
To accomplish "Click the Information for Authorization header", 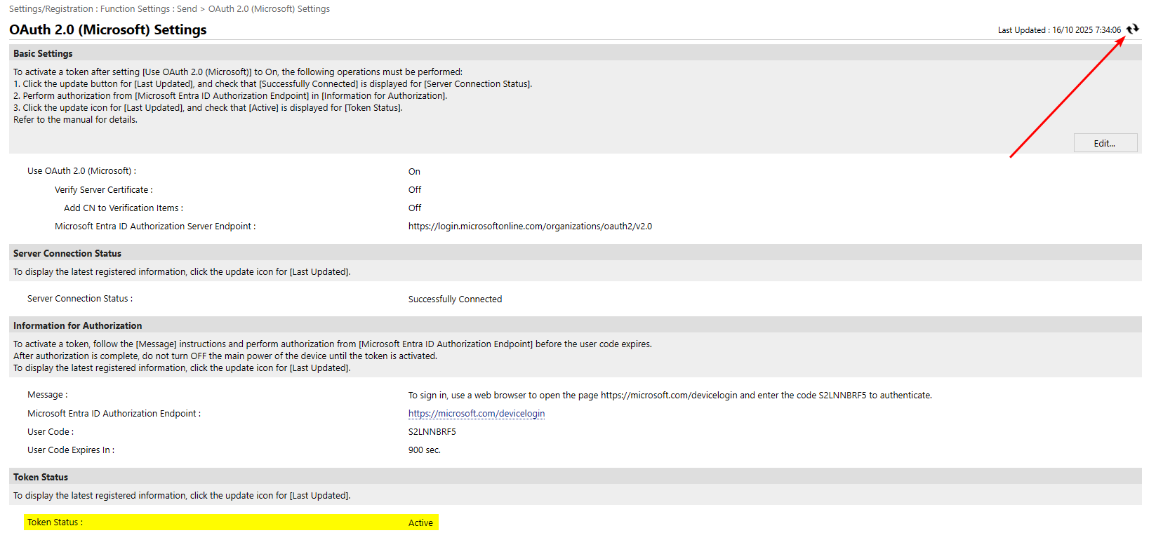I will point(77,325).
